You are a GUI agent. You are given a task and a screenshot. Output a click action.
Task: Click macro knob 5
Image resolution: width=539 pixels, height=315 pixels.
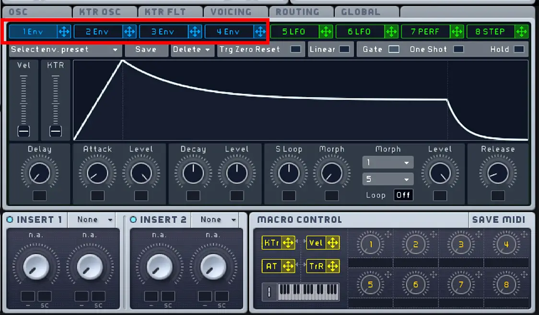(x=370, y=284)
